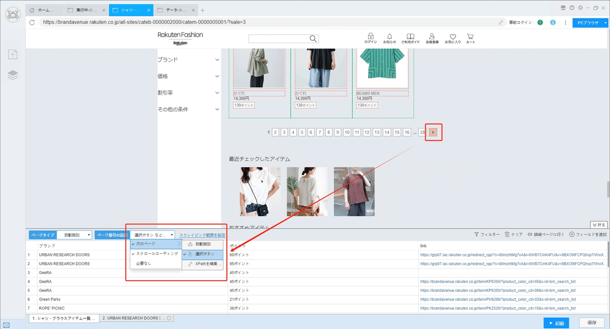Choose the 次のページ menu entry

click(x=156, y=244)
